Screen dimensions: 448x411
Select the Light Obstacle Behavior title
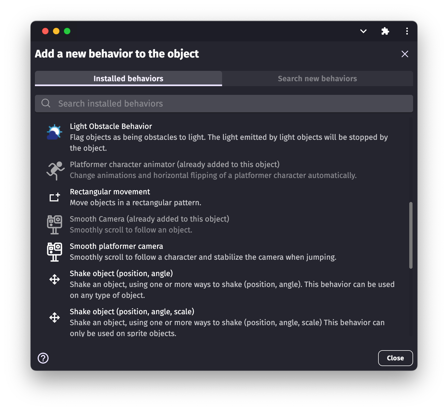point(111,126)
